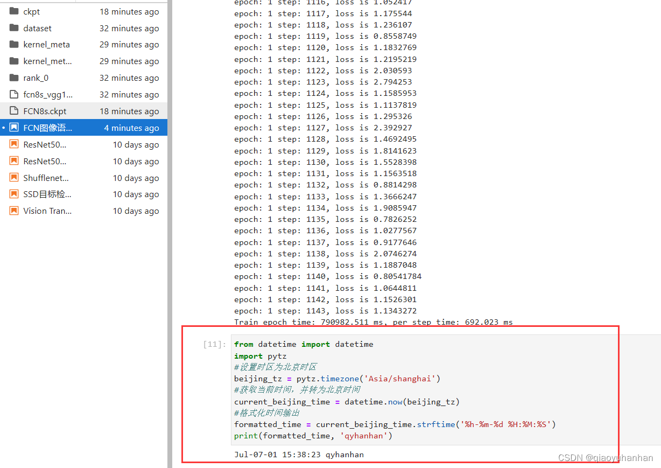Open the Vision Tran... notebook

(x=47, y=211)
